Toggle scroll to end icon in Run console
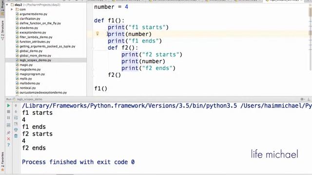 point(16,124)
